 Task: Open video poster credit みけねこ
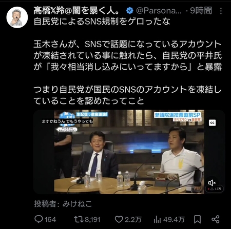tap(78, 204)
